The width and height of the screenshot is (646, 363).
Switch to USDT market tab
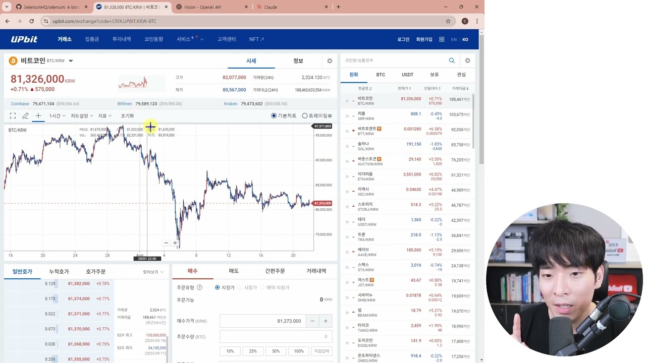(407, 75)
